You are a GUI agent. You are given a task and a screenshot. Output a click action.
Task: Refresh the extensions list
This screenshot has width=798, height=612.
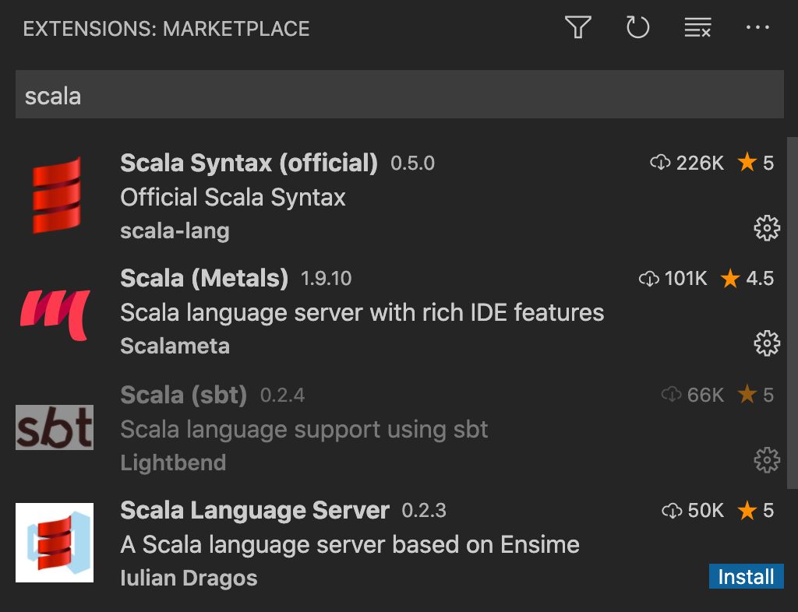(637, 27)
